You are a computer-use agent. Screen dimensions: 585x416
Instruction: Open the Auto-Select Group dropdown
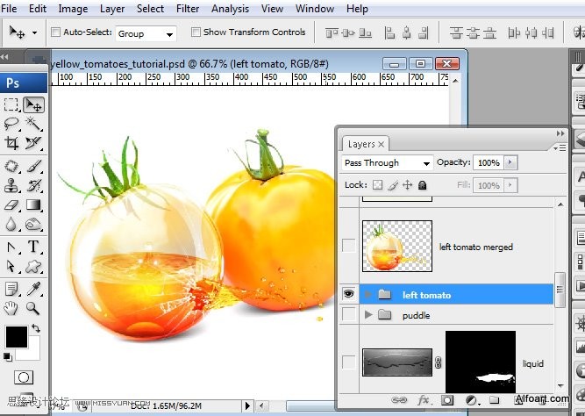(x=146, y=33)
